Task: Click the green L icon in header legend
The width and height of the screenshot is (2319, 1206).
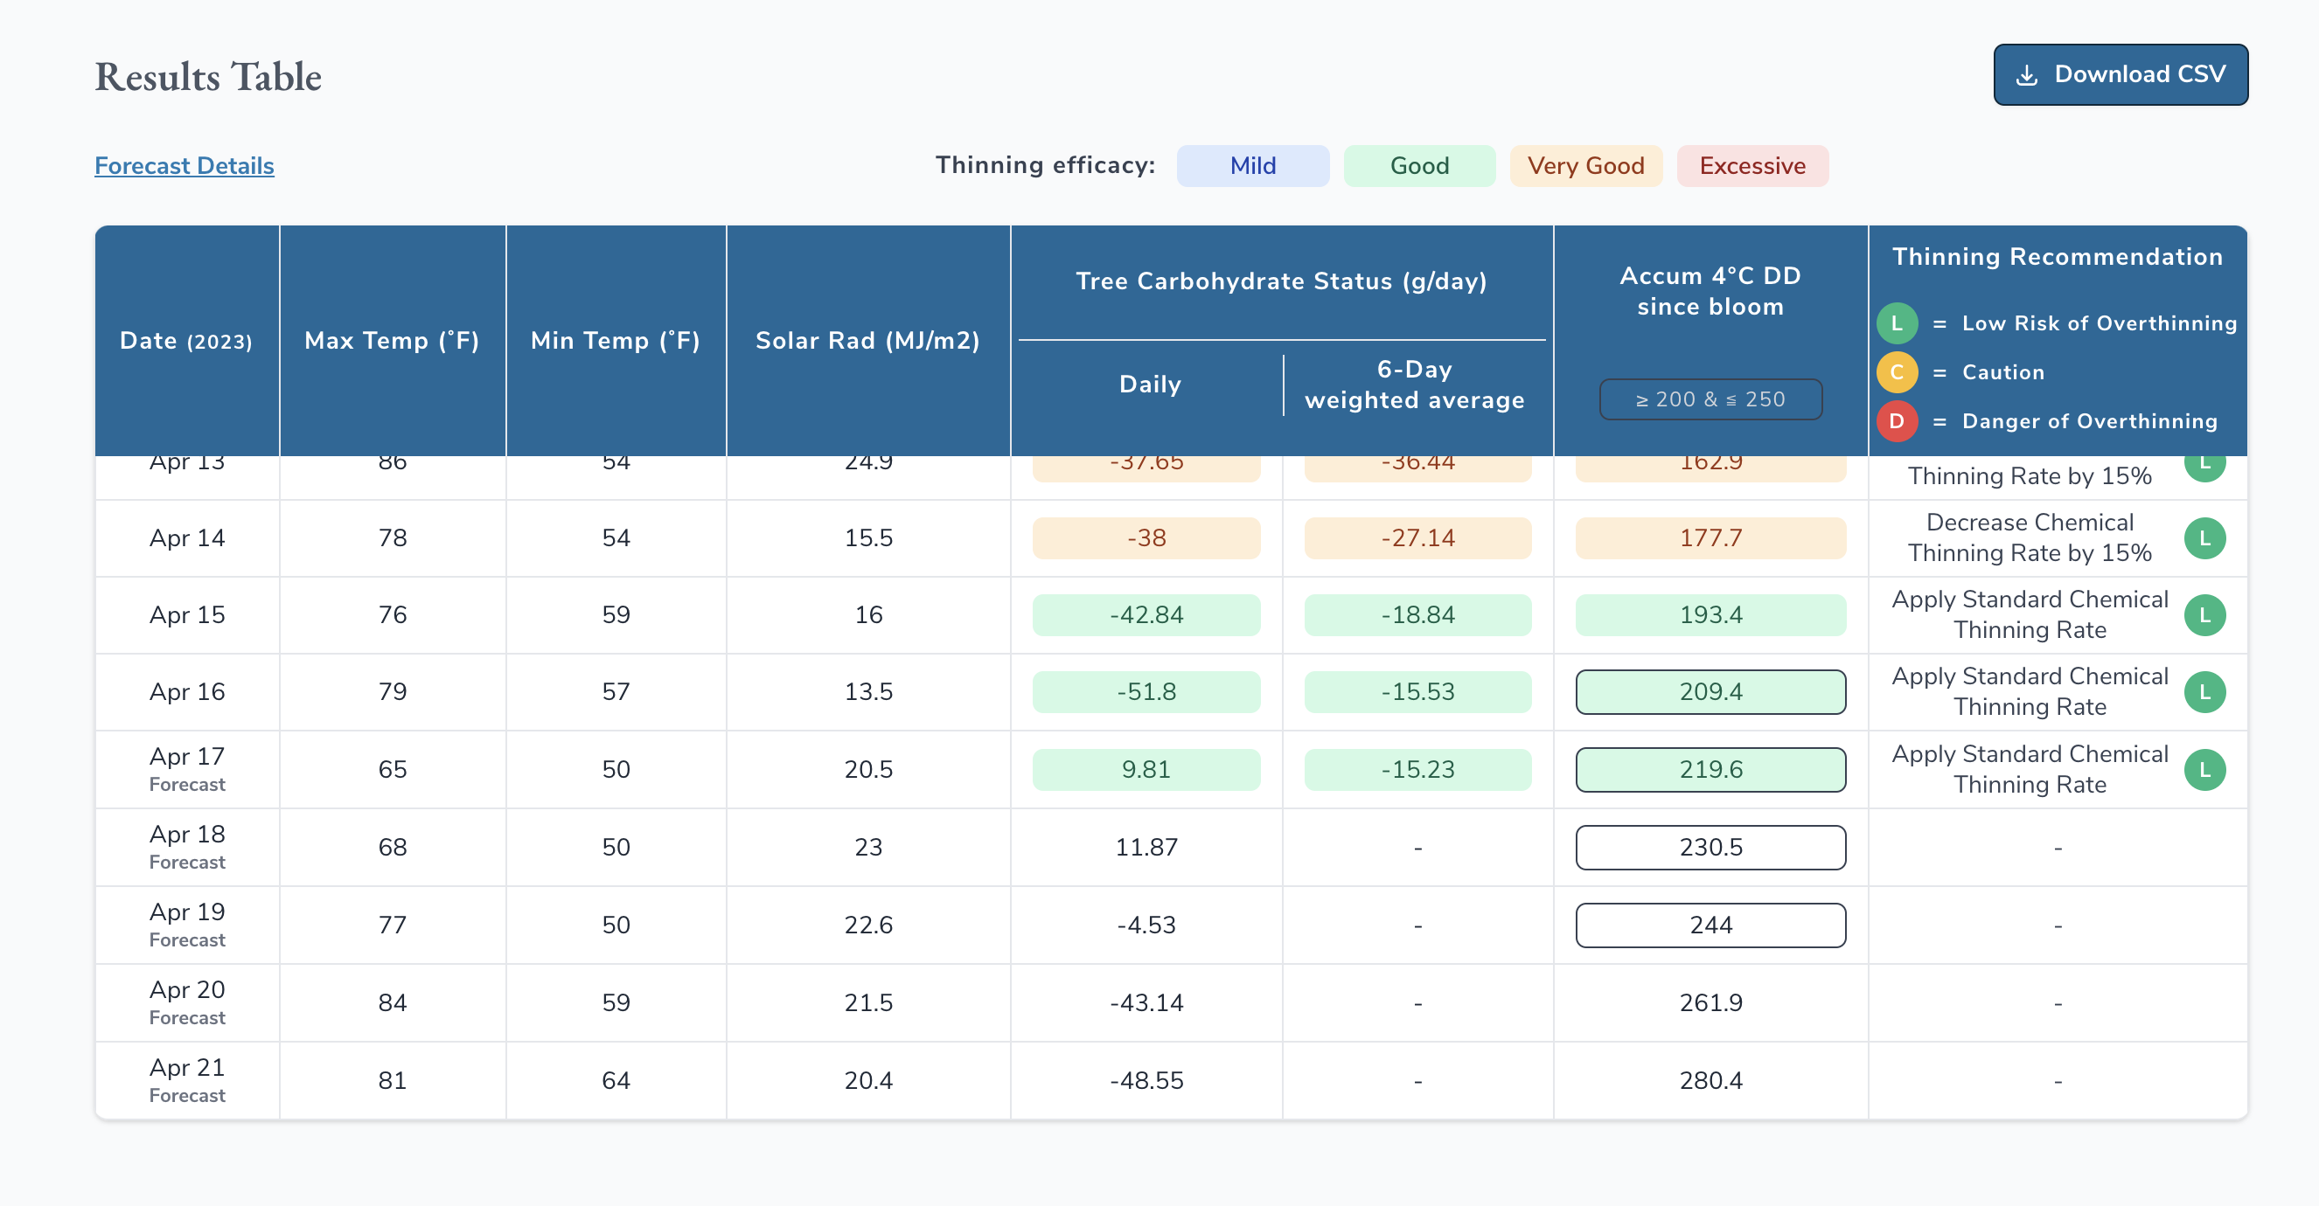Action: pos(1896,323)
